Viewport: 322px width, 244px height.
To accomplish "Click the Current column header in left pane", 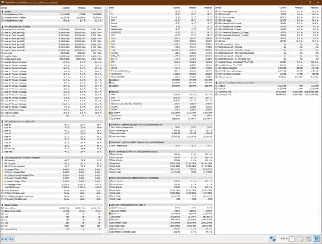I will pos(66,8).
